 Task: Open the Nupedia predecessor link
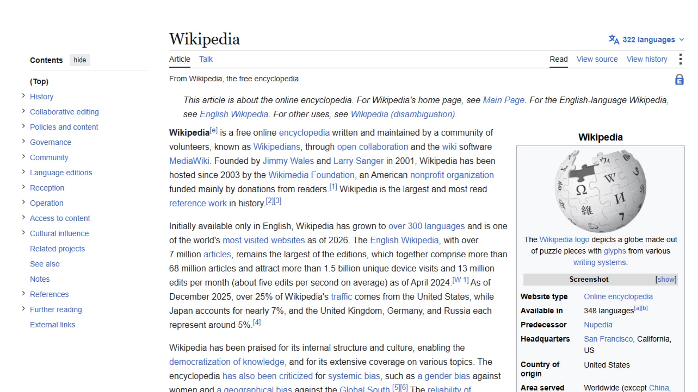598,325
